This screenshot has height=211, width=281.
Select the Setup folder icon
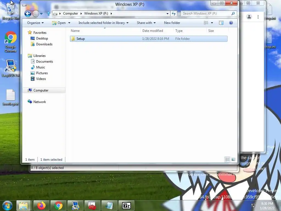pyautogui.click(x=73, y=38)
